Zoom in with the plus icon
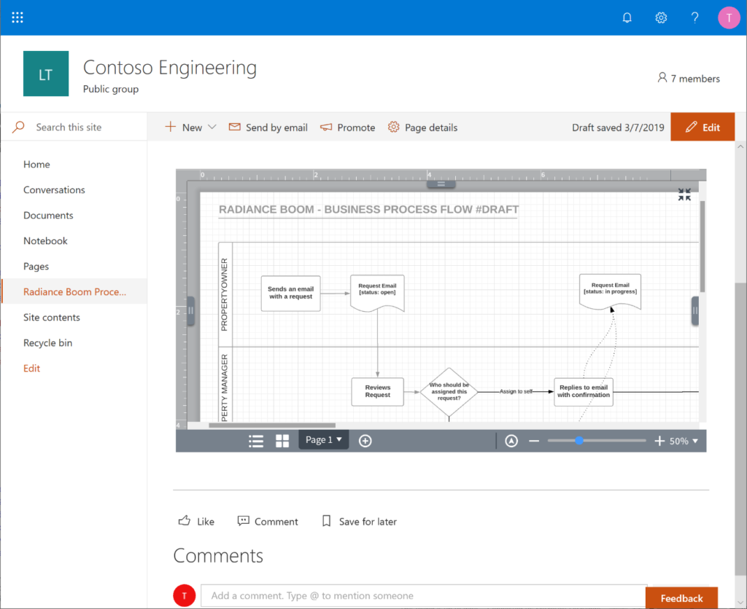The width and height of the screenshot is (747, 609). coord(659,441)
